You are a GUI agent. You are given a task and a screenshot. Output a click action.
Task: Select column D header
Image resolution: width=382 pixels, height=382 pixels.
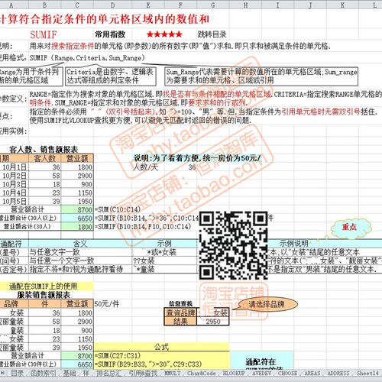click(x=112, y=5)
